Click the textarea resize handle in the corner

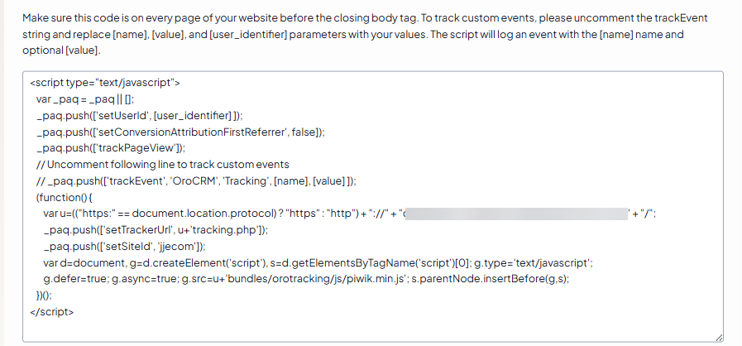pyautogui.click(x=718, y=337)
